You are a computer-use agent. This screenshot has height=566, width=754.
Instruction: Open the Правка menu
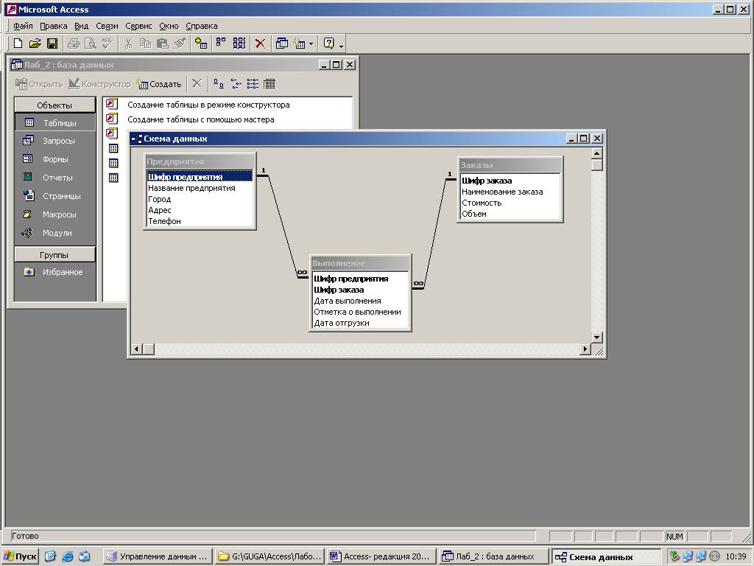coord(53,26)
